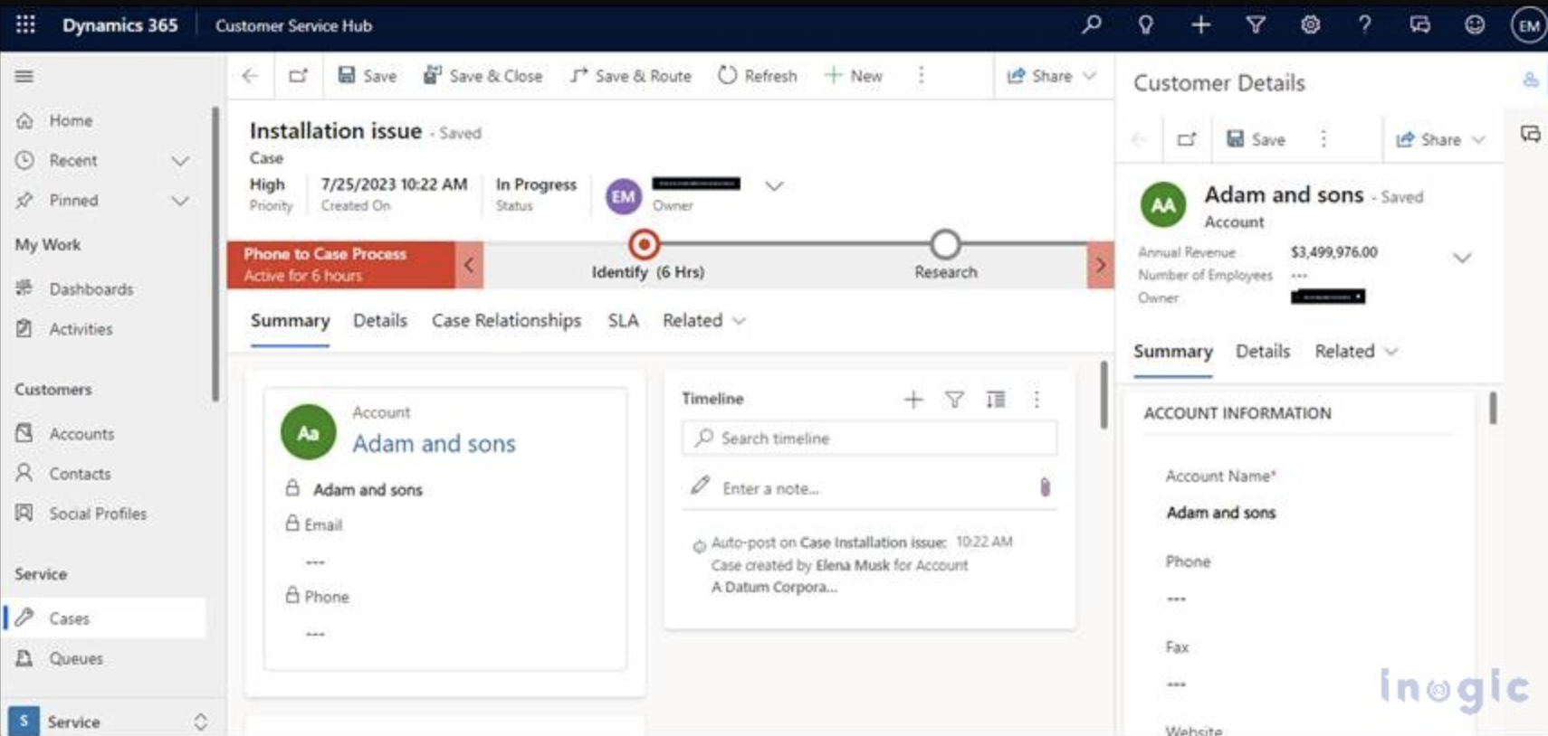
Task: Click the case form vertical scrollbar
Action: (x=1104, y=395)
